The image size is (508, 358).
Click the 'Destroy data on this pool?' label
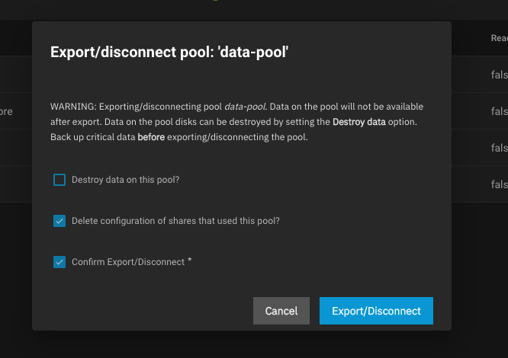pyautogui.click(x=125, y=181)
